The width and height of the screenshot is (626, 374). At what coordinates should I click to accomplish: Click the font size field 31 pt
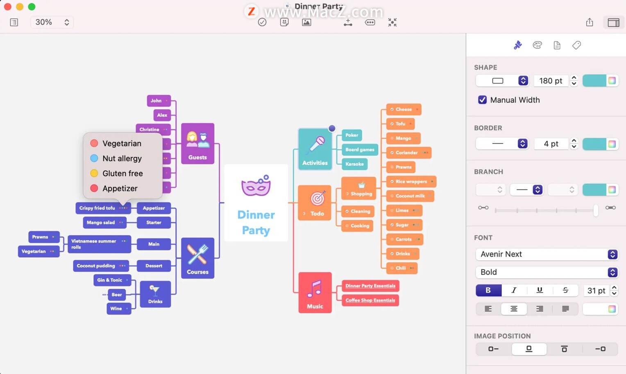[x=596, y=291]
